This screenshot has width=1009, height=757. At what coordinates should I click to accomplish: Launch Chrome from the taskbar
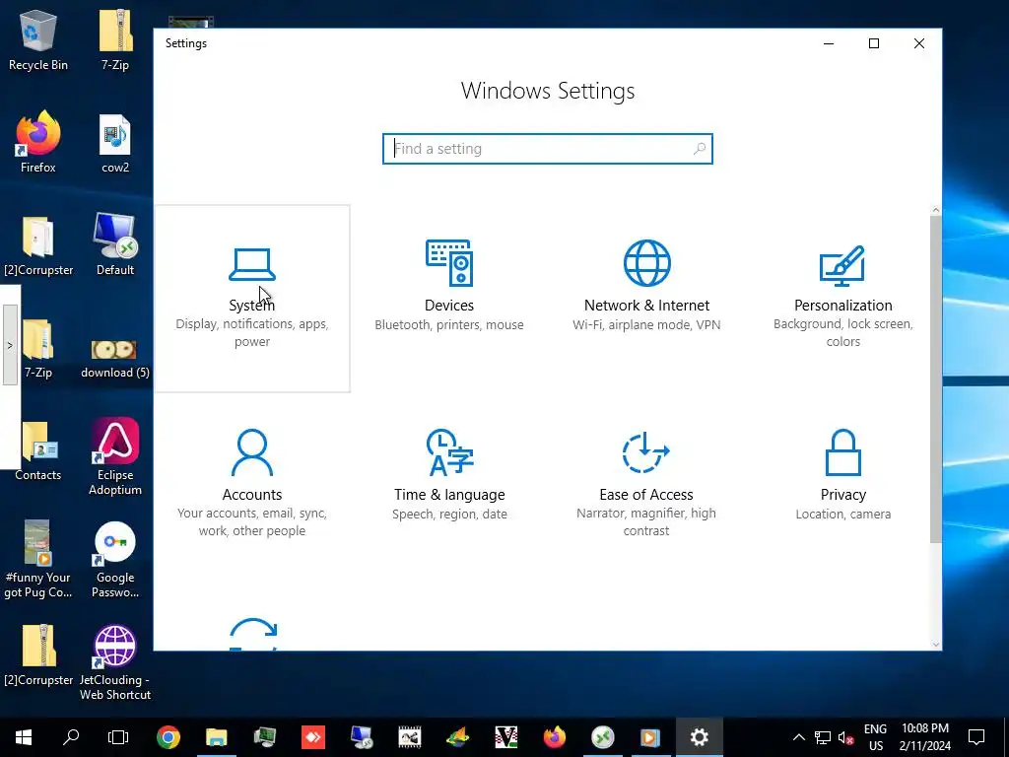click(168, 737)
